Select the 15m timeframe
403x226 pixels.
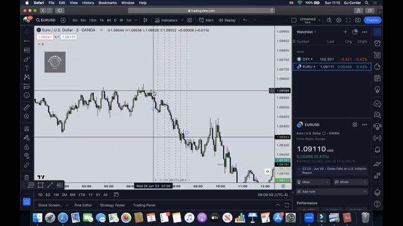click(93, 20)
